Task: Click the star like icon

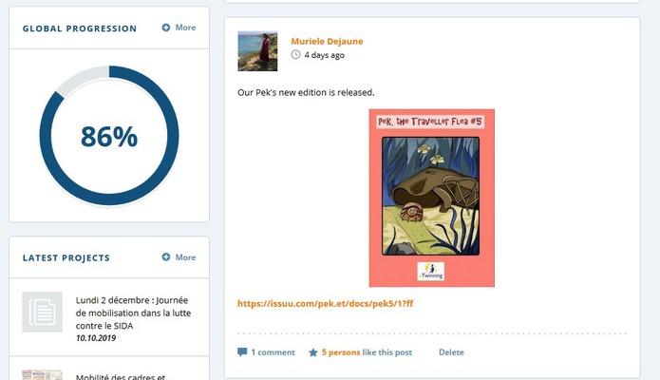Action: click(x=313, y=352)
